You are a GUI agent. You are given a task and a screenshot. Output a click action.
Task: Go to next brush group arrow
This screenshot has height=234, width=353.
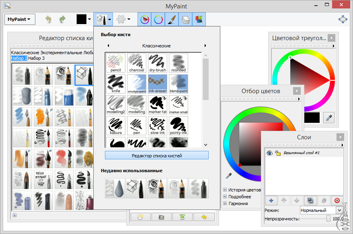tap(205, 46)
